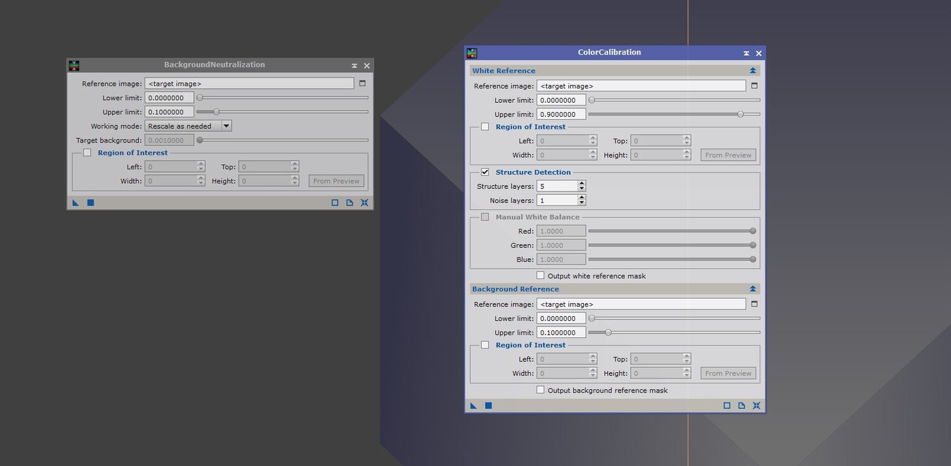Click the BackgroundNeutralization Upper limit value 0.1000000
951x466 pixels.
point(169,112)
